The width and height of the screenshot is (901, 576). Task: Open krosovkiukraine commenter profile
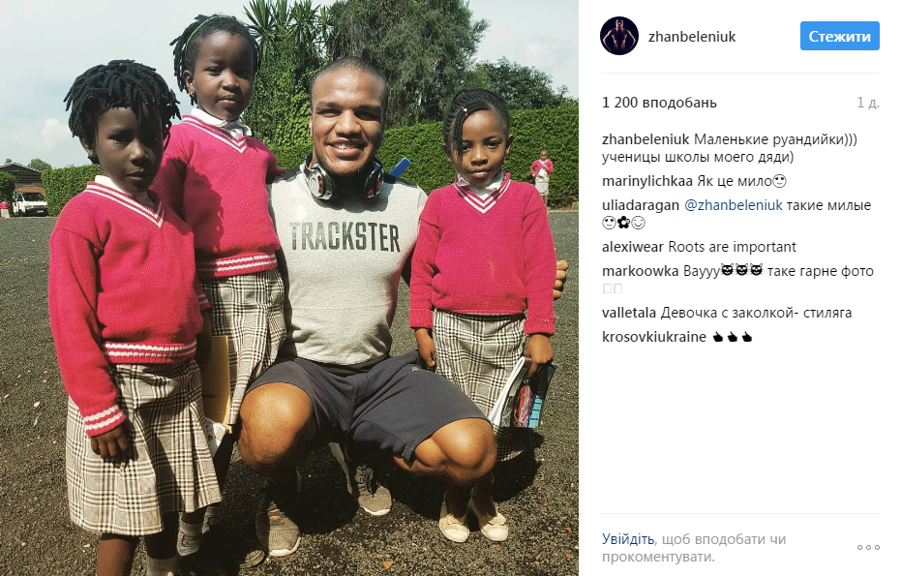[654, 337]
